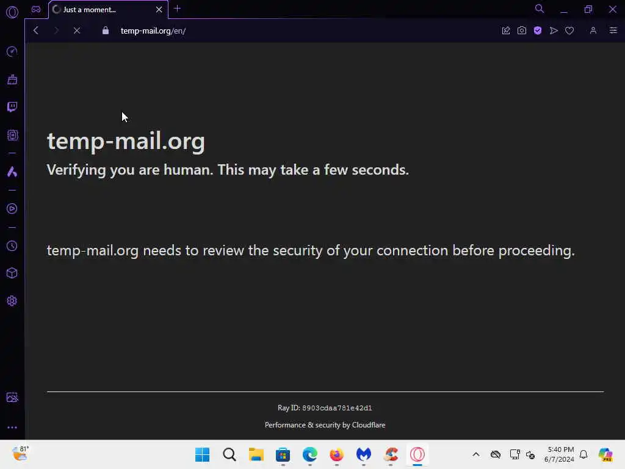Click the 'Verifying you are human' message
The height and width of the screenshot is (469, 625).
(x=228, y=170)
